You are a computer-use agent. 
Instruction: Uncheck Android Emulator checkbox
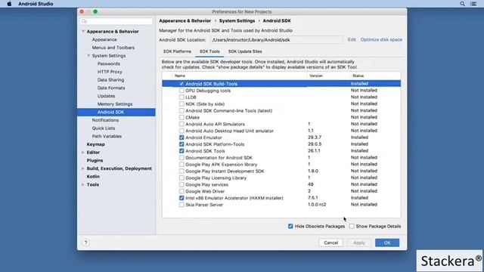pos(181,138)
